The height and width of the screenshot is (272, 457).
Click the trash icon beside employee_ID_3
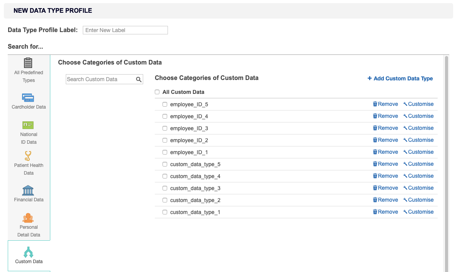click(375, 128)
